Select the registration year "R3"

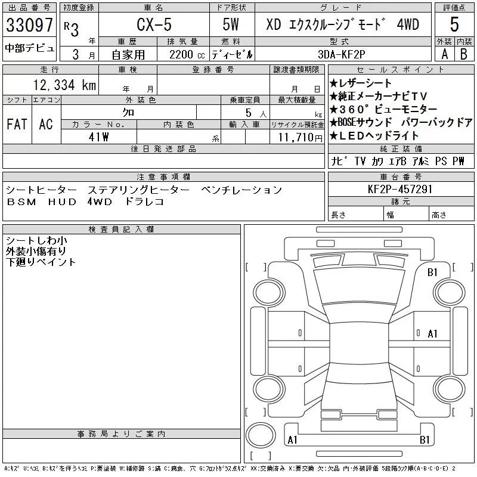point(72,29)
